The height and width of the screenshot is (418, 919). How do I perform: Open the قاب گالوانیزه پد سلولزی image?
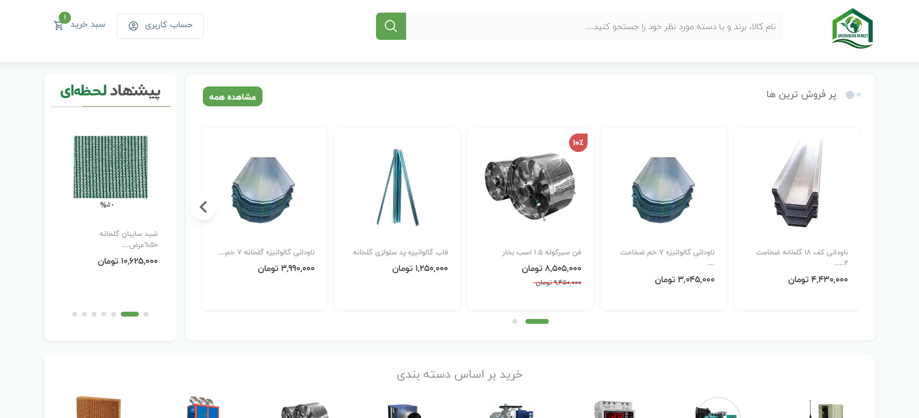397,187
